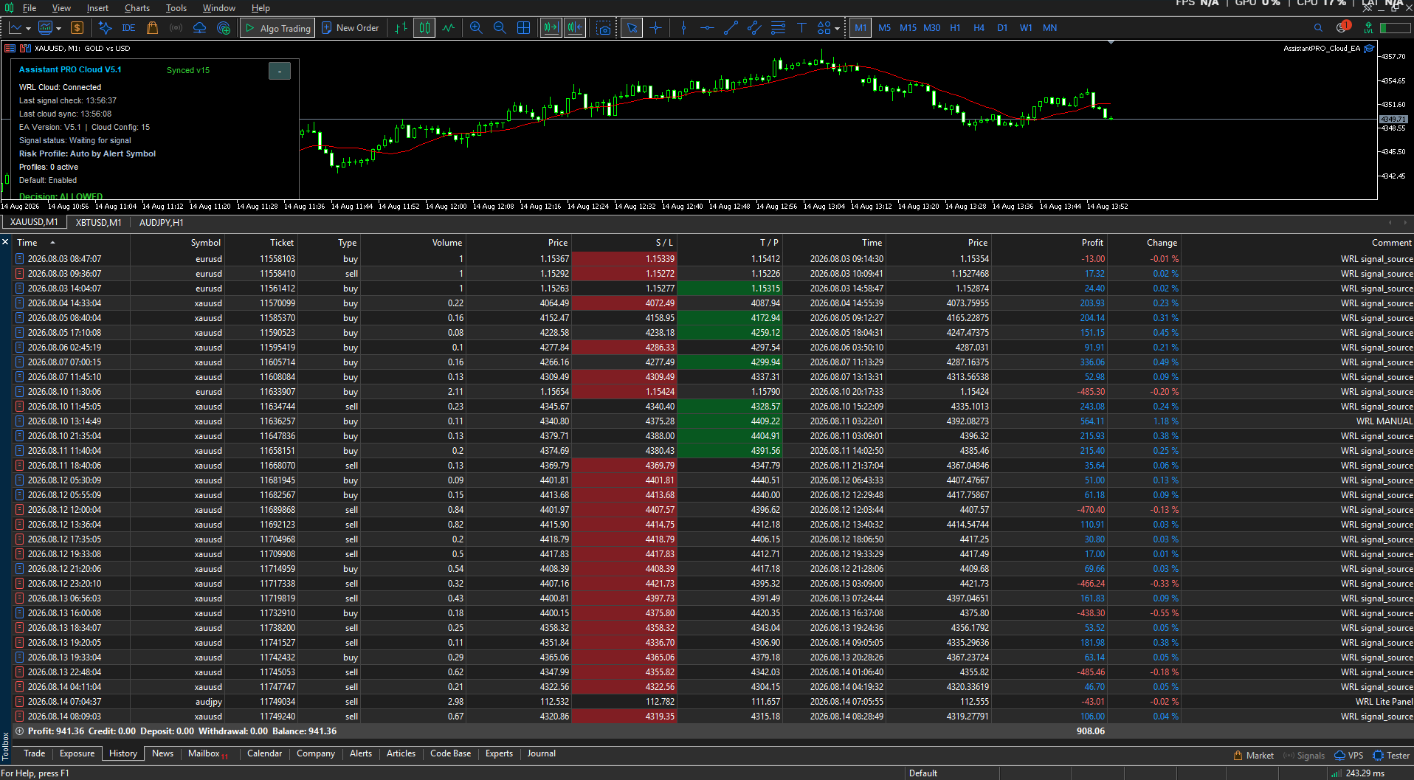The image size is (1414, 780).
Task: Draw a vertical line
Action: pyautogui.click(x=683, y=28)
